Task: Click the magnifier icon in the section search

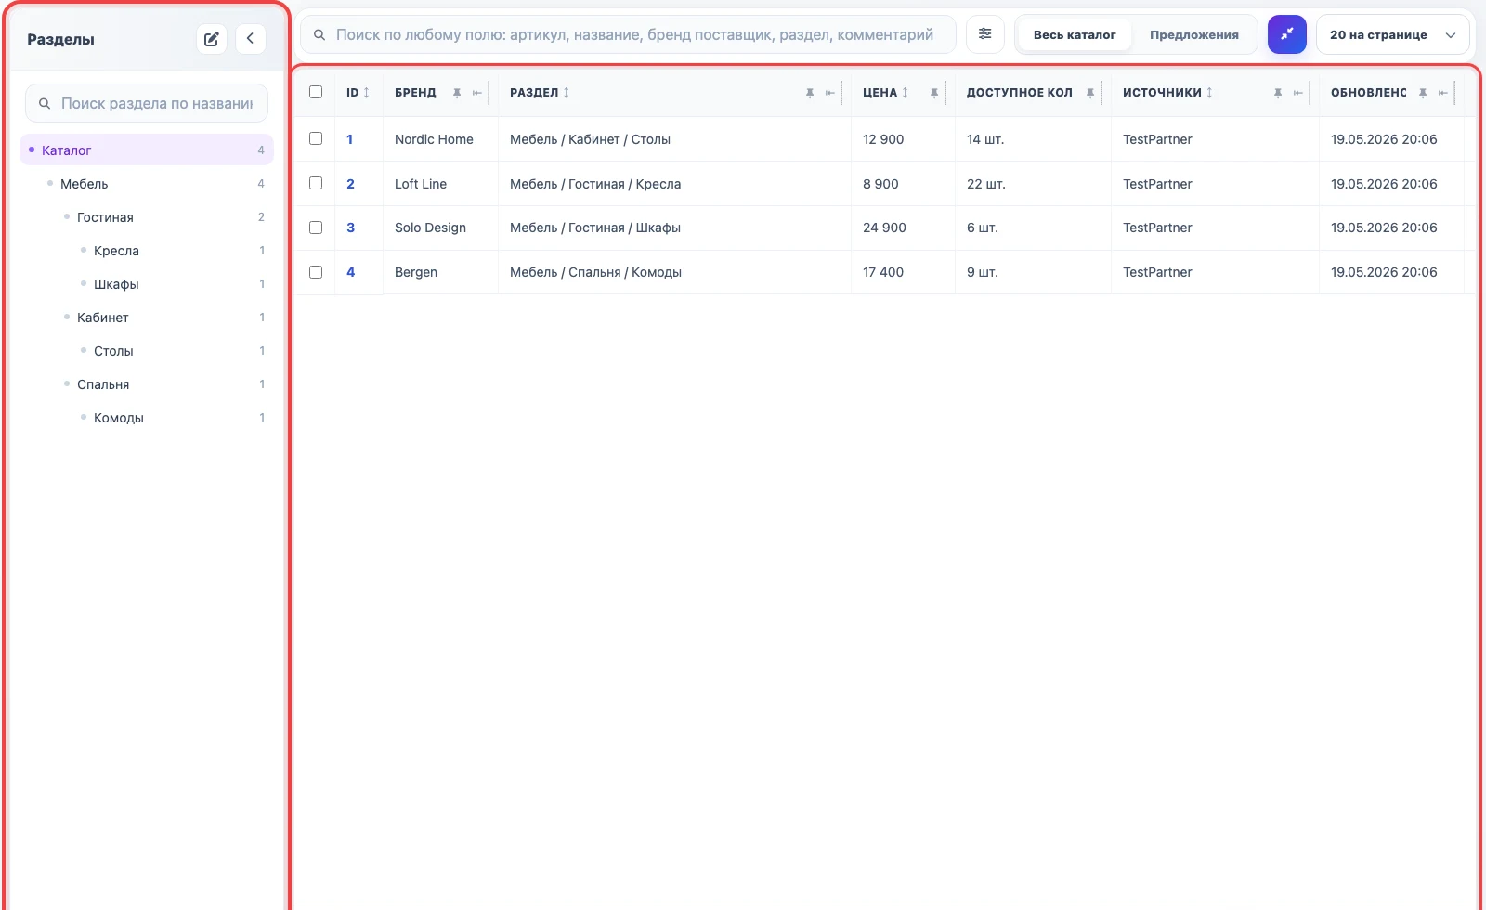Action: click(x=45, y=103)
